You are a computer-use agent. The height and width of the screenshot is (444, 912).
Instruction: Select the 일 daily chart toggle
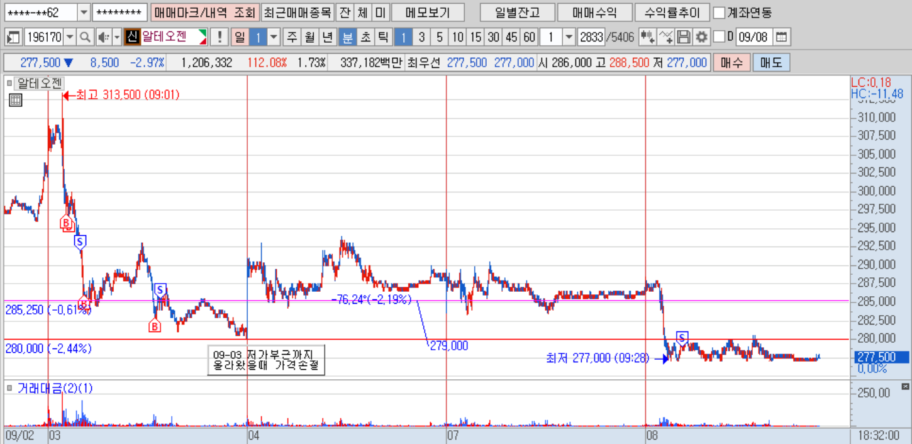240,37
